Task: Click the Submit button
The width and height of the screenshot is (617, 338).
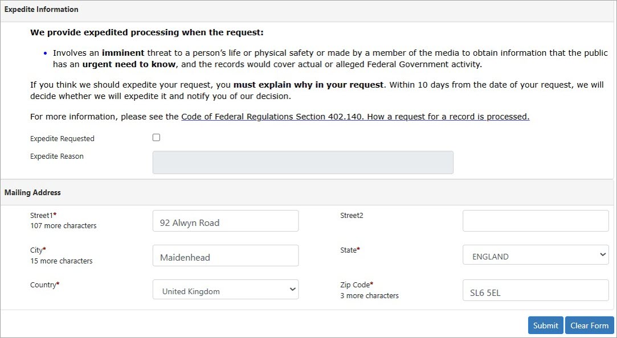Action: click(x=545, y=325)
